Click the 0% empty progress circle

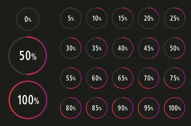tap(28, 19)
